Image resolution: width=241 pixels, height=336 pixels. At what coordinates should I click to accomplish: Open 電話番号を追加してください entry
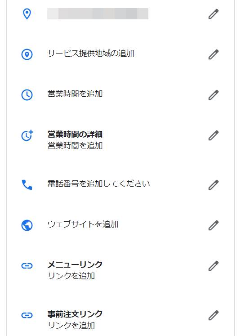(x=98, y=184)
